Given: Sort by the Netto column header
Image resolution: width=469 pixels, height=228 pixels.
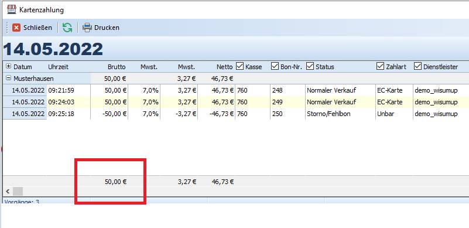Looking at the screenshot, I should click(x=225, y=67).
